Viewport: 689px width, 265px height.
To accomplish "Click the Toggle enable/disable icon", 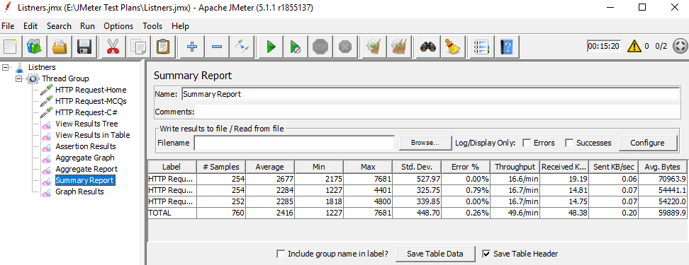I will pos(241,46).
